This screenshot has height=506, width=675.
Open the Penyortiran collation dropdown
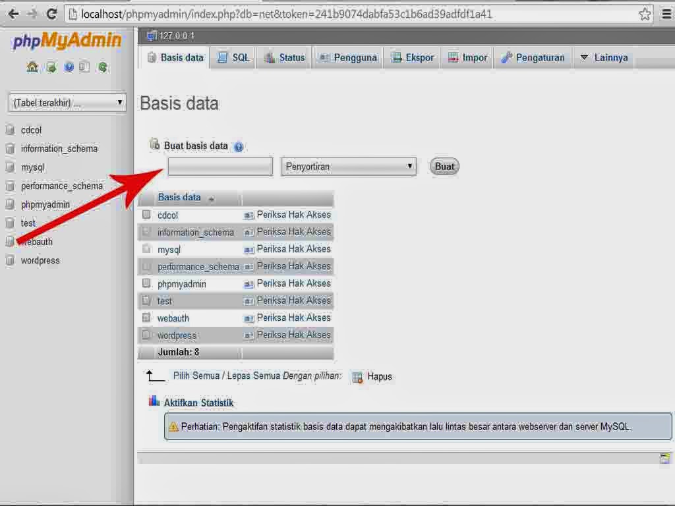pos(348,166)
